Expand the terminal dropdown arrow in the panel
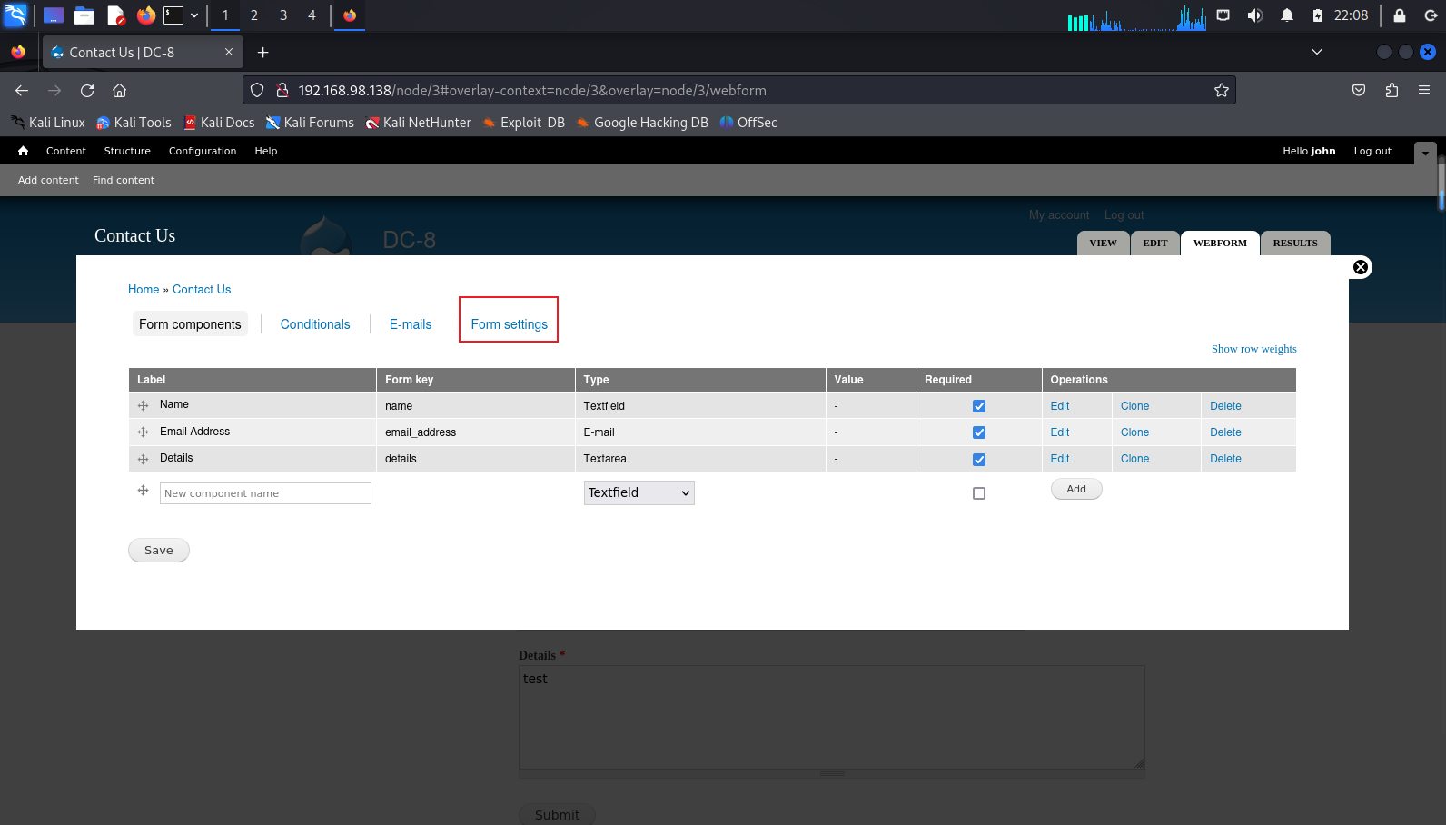 pos(194,15)
